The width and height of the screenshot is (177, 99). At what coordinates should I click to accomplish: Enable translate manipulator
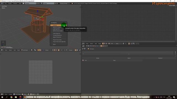tap(40, 50)
